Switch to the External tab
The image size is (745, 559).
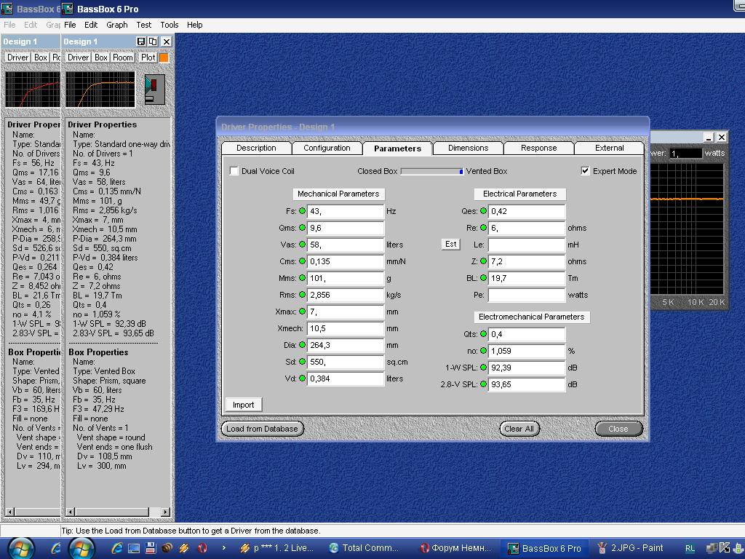click(609, 148)
